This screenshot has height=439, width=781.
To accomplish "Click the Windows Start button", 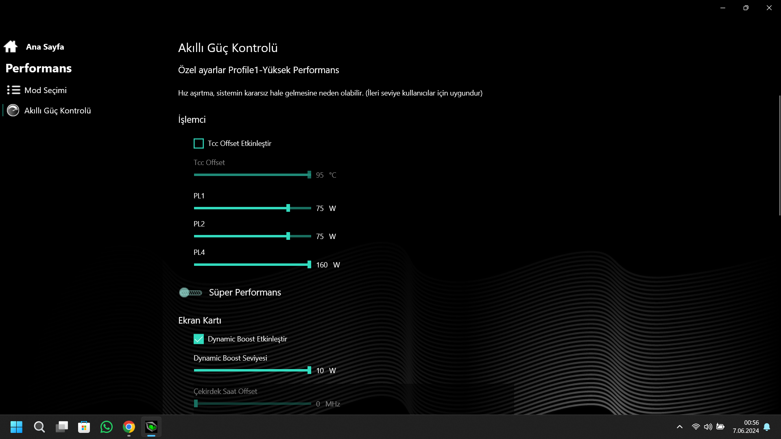I will click(17, 427).
